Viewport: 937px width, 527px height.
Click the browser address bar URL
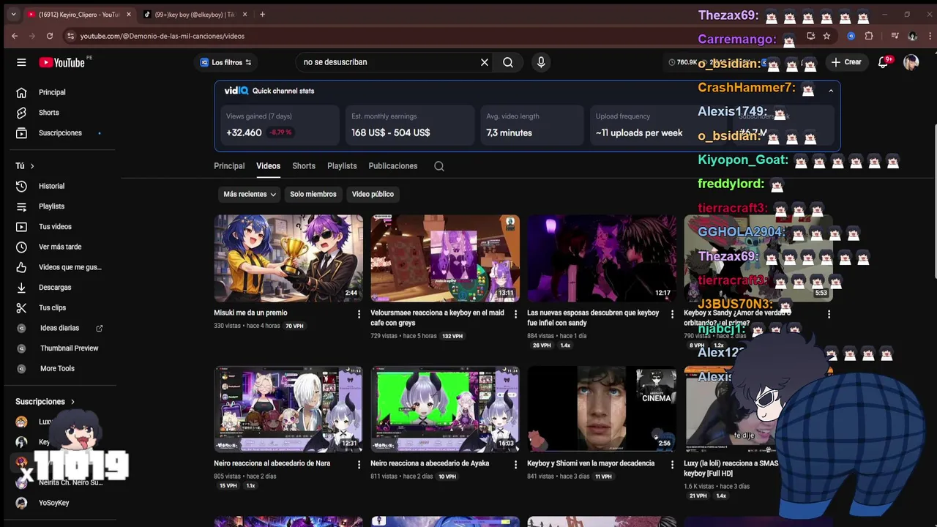pos(163,36)
